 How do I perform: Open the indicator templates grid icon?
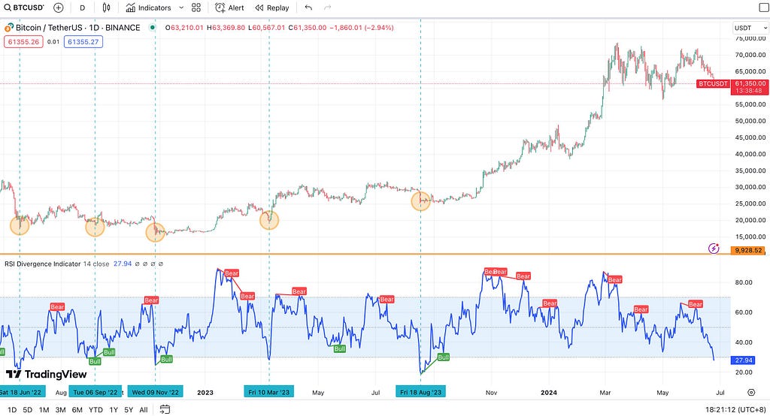click(196, 8)
